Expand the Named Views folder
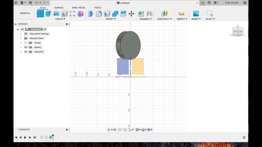The height and width of the screenshot is (147, 262). pos(21,38)
